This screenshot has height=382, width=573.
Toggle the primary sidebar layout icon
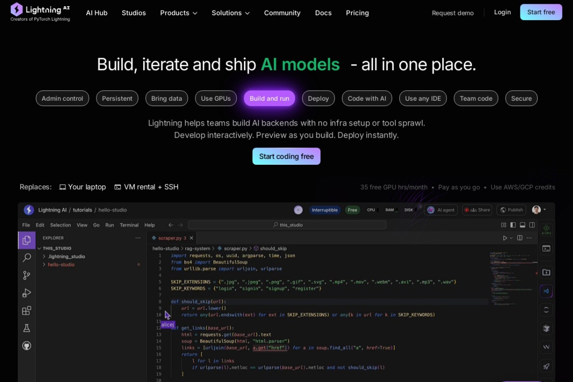[x=513, y=225]
